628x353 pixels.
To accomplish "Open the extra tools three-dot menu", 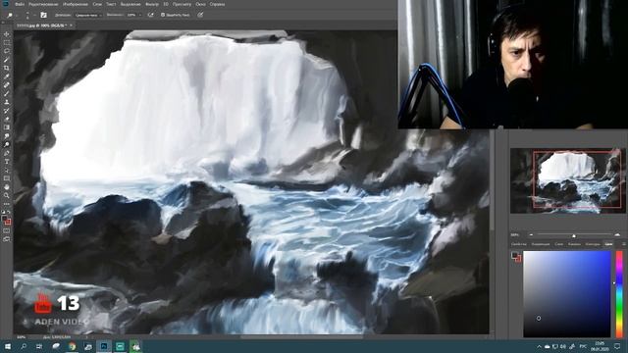I will pyautogui.click(x=7, y=204).
